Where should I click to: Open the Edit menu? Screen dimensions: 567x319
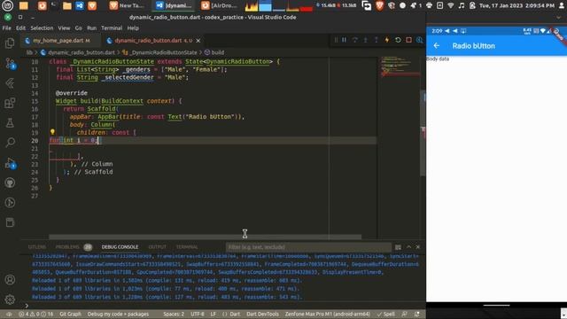tap(20, 27)
